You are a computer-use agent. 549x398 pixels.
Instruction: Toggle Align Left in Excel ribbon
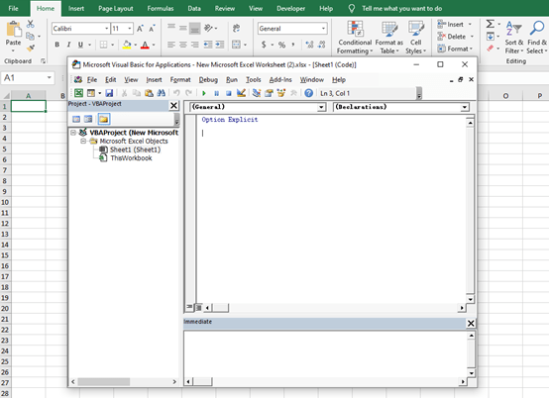pos(171,45)
